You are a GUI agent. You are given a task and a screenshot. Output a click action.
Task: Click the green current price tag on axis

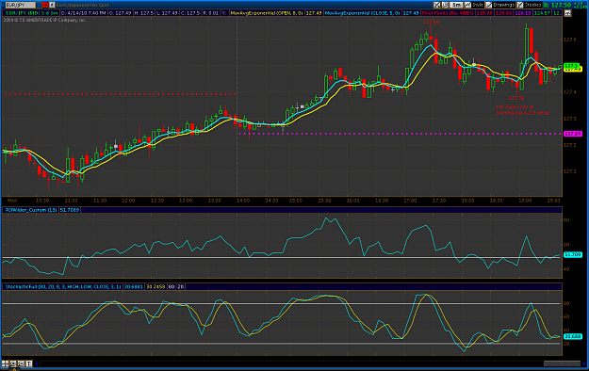(573, 66)
